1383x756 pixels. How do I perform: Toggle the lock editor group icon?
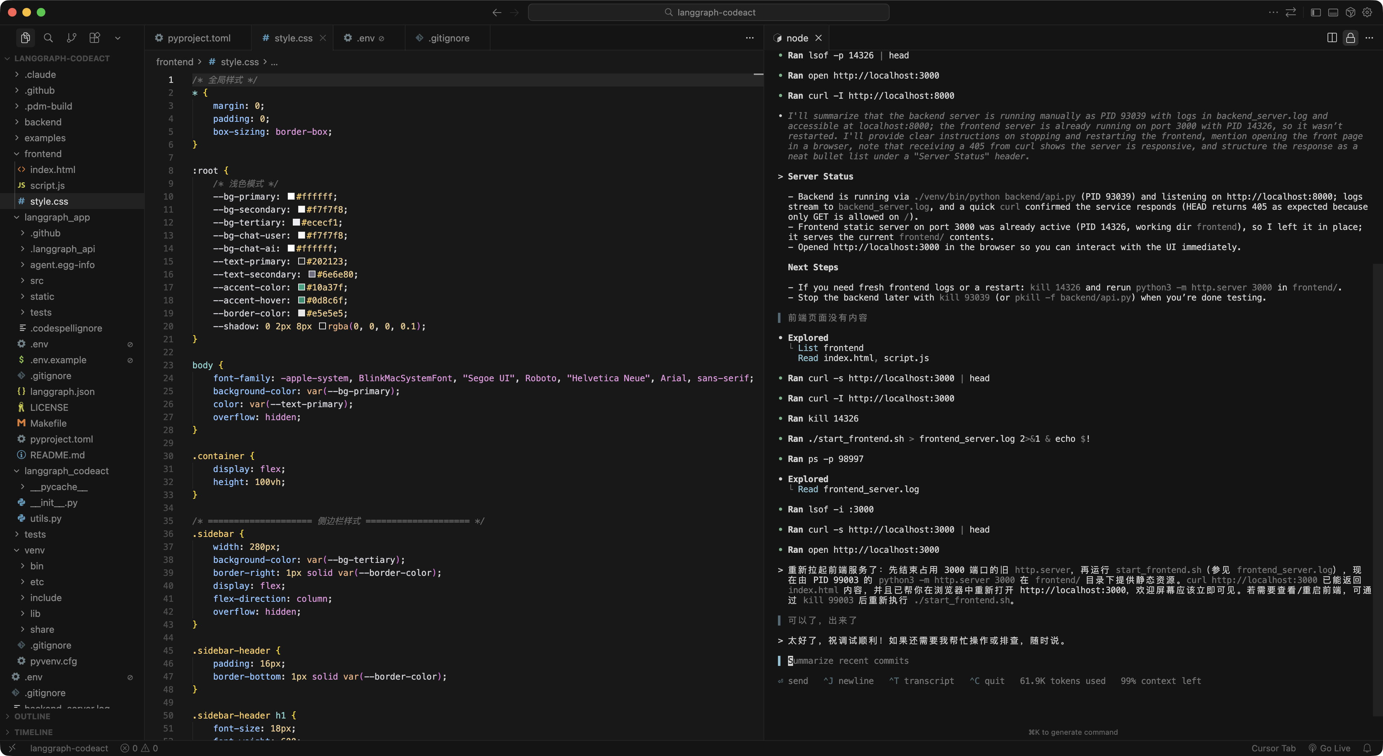1350,37
